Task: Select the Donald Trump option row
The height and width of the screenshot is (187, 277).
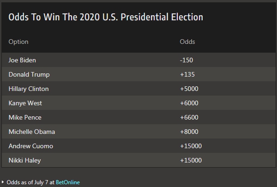Action: 138,74
